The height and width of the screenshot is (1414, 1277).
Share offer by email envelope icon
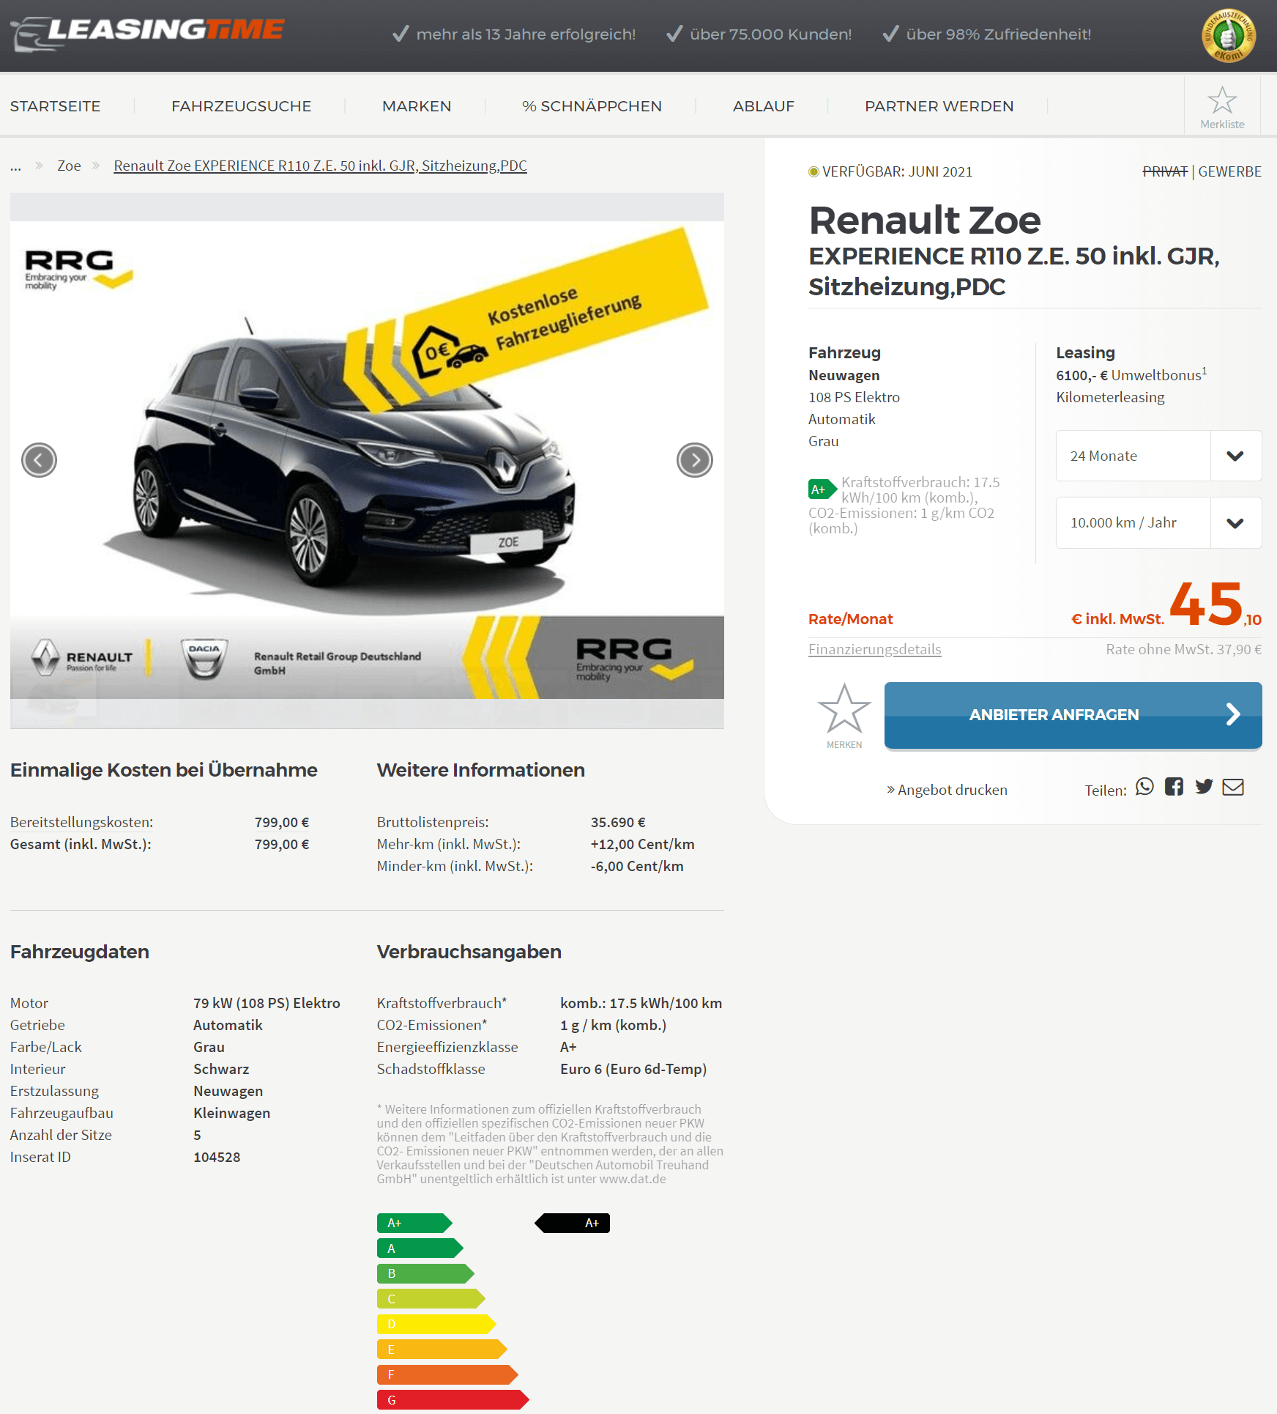pyautogui.click(x=1233, y=787)
